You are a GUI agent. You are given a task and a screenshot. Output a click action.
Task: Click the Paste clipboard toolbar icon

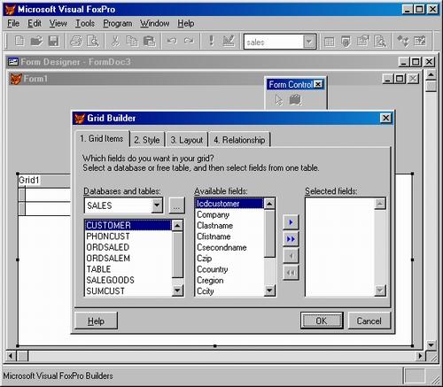click(149, 41)
